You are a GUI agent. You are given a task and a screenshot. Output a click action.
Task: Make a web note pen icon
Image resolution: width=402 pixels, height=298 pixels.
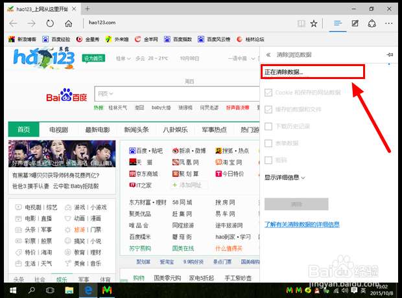point(355,23)
